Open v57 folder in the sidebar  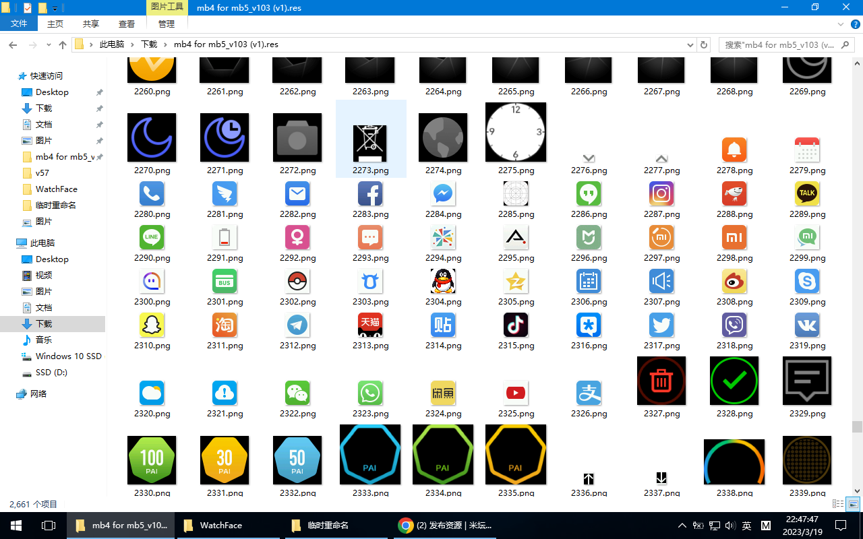tap(42, 172)
